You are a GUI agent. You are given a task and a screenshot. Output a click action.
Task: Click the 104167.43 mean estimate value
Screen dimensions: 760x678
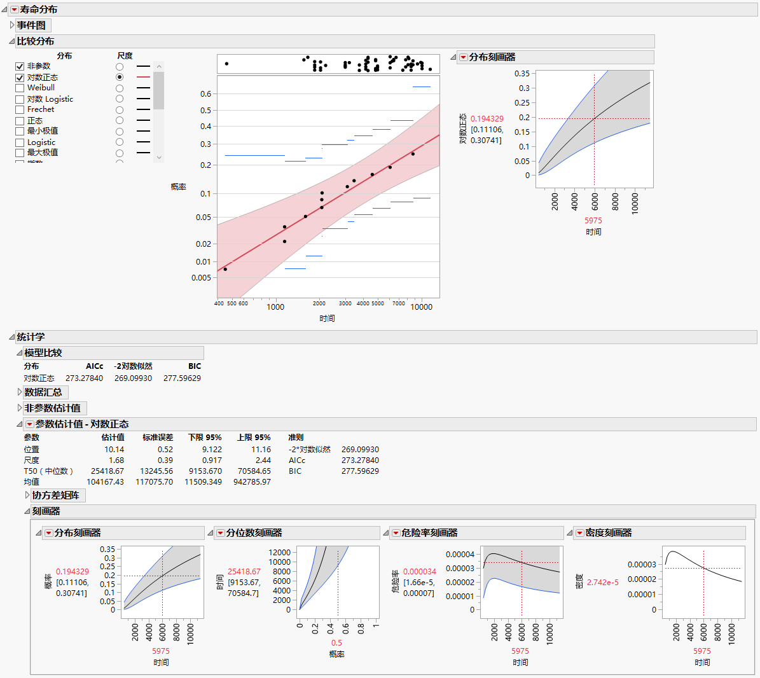click(105, 482)
